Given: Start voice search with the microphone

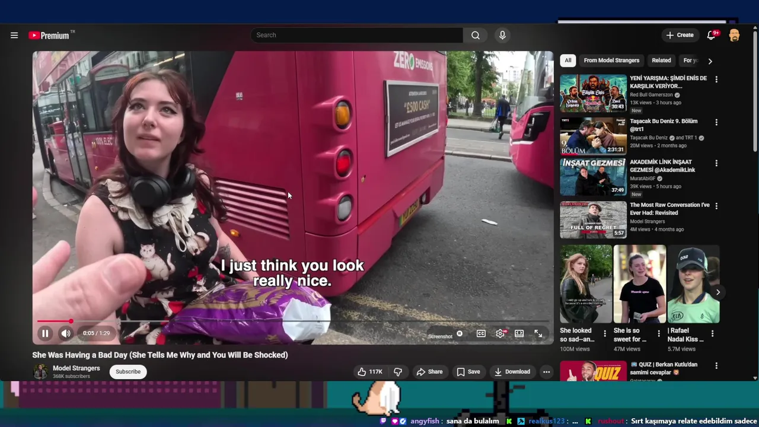Looking at the screenshot, I should point(502,35).
